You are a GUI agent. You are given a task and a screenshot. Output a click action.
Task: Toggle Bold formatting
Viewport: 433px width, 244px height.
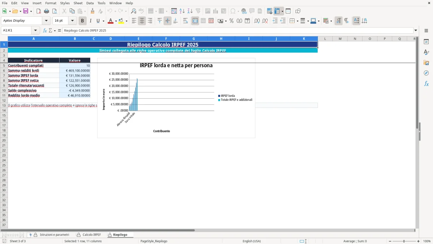(83, 21)
